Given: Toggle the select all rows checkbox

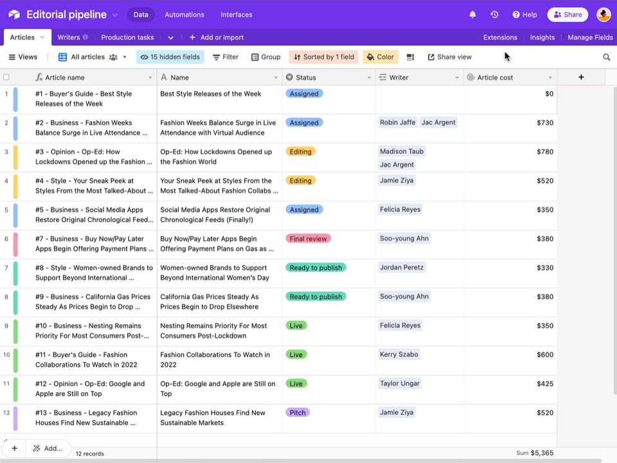Looking at the screenshot, I should 6,77.
